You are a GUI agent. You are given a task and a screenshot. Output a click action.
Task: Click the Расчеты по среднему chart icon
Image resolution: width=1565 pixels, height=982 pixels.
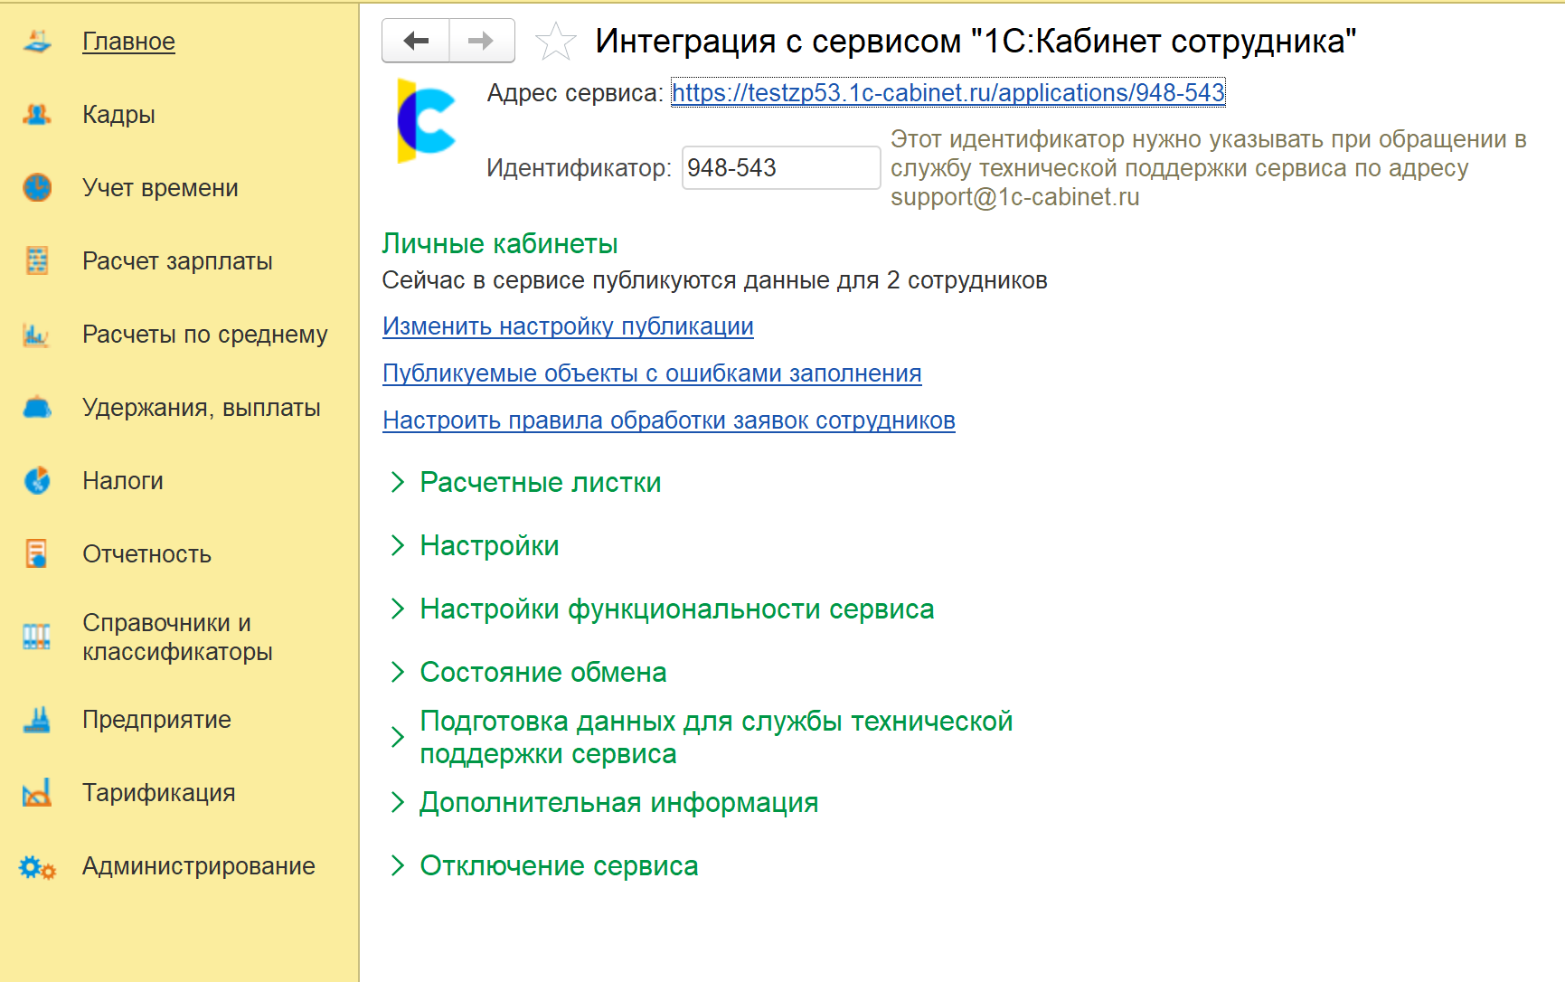(37, 335)
